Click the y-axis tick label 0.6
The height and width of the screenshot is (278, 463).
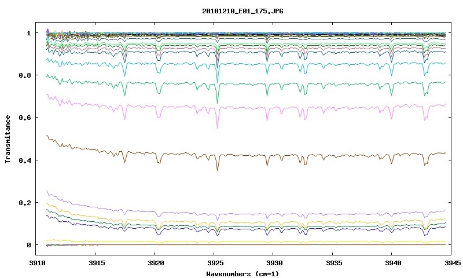coord(25,118)
